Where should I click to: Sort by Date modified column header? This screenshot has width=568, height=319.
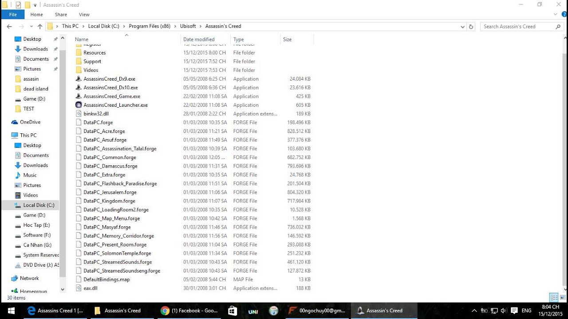click(x=205, y=39)
